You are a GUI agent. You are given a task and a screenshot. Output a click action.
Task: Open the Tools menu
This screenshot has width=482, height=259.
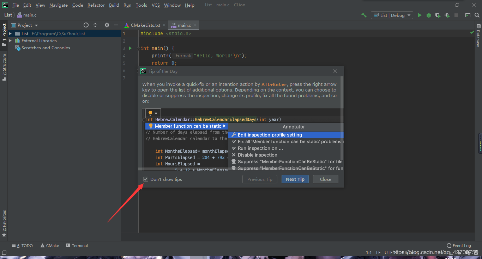(141, 5)
